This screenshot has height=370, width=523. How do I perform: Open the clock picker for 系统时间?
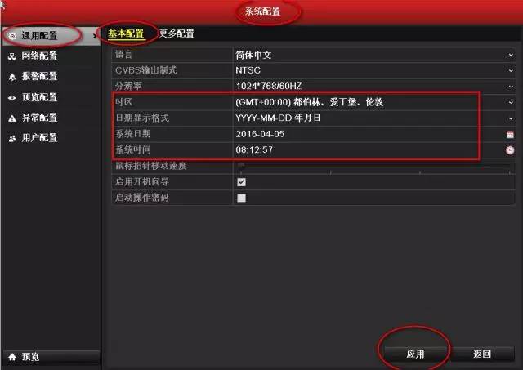(510, 150)
